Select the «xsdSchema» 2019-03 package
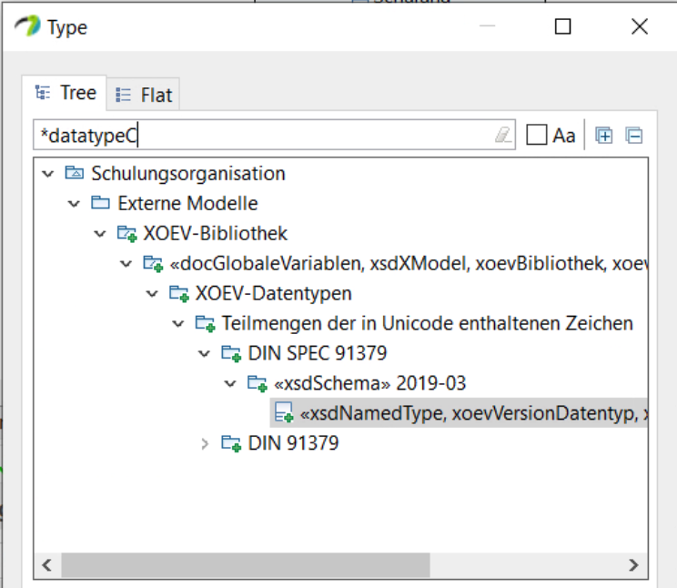The image size is (677, 588). coord(370,383)
